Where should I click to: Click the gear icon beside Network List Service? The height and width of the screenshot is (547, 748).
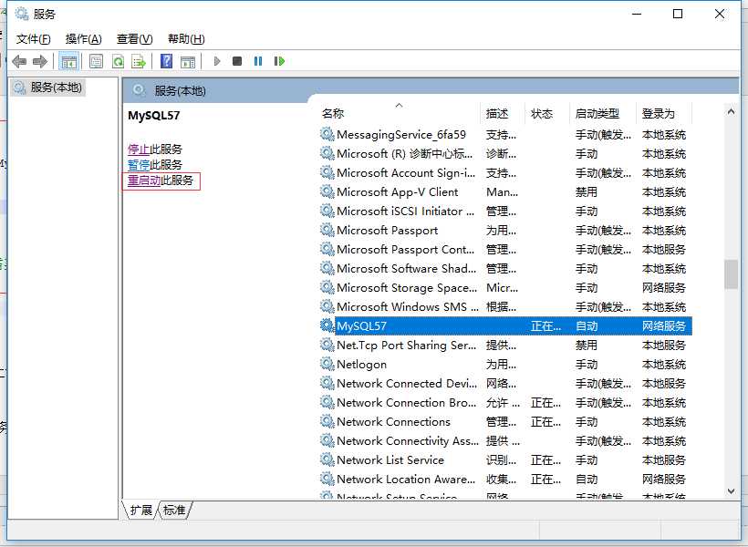(327, 459)
